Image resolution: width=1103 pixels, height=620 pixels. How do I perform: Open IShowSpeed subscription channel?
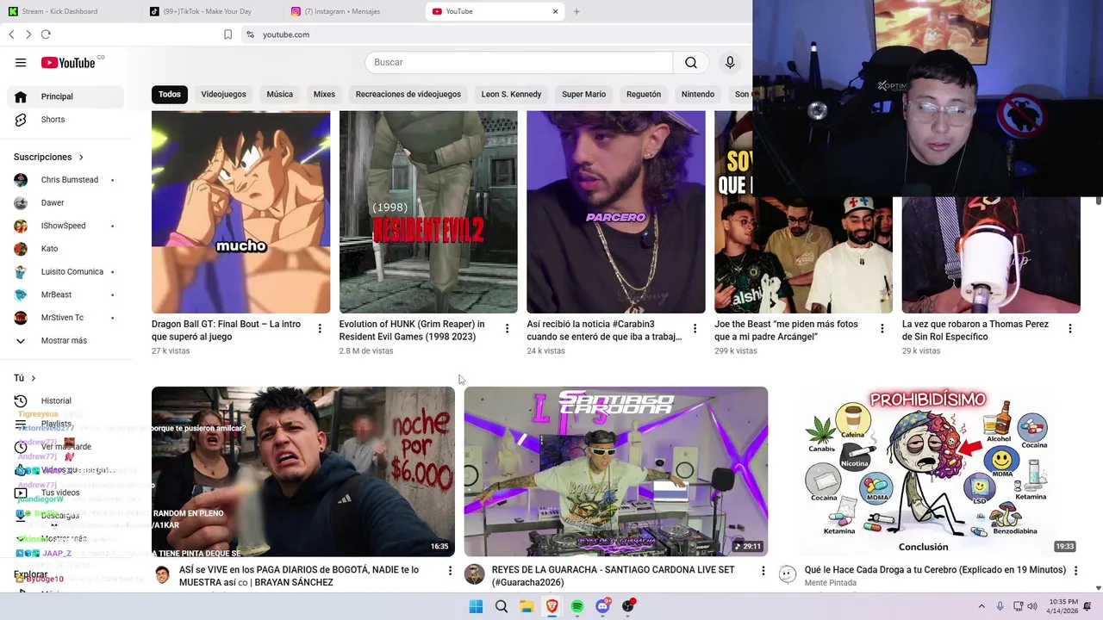tap(65, 226)
